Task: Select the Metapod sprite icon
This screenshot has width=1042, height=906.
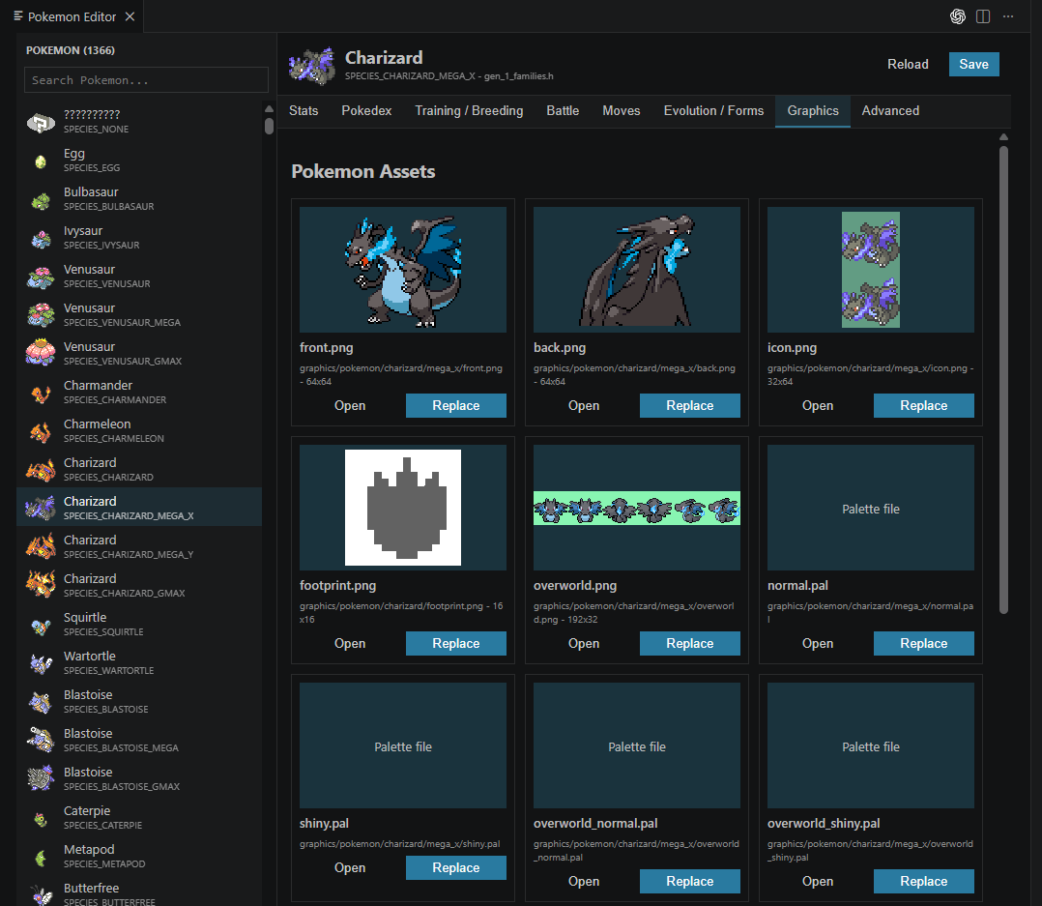Action: point(41,859)
